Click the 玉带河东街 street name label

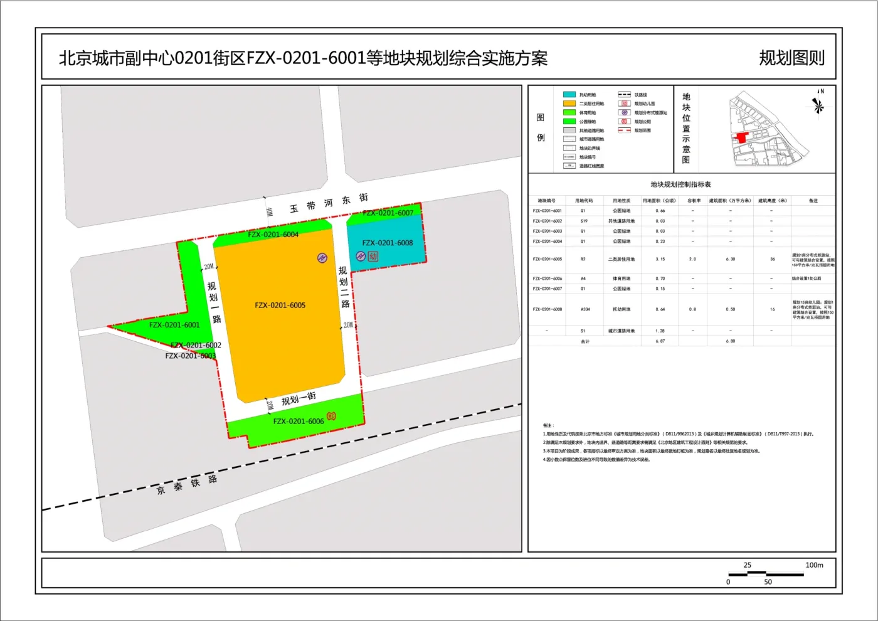click(x=328, y=203)
